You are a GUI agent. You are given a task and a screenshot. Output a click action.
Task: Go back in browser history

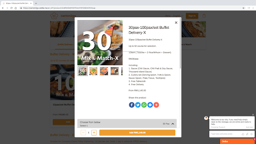(3, 8)
